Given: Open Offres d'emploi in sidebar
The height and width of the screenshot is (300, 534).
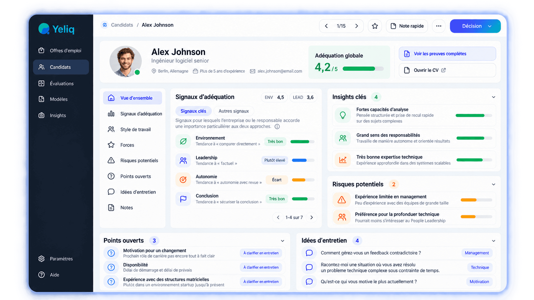Looking at the screenshot, I should tap(61, 50).
